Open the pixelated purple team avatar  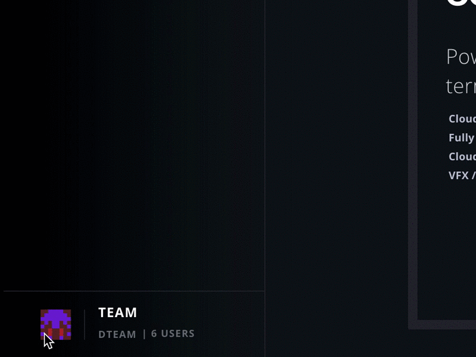56,324
